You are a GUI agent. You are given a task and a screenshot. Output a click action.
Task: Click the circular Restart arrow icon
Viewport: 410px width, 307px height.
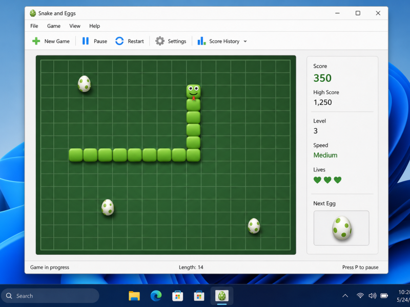(x=119, y=41)
